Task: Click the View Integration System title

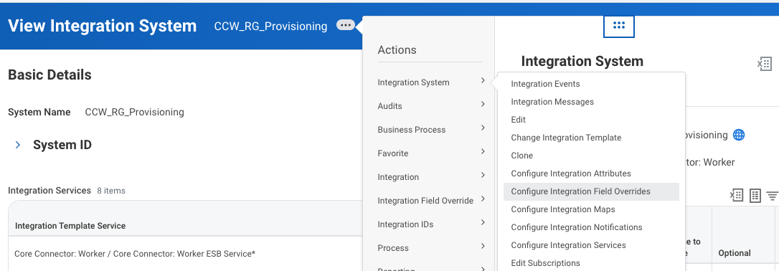Action: point(103,26)
